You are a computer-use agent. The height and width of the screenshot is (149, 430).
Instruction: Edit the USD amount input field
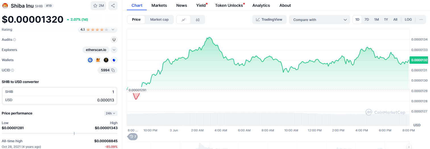(59, 100)
